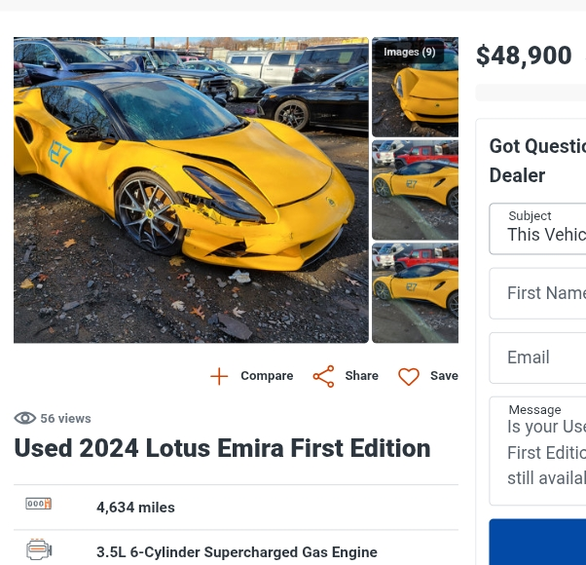Image resolution: width=586 pixels, height=565 pixels.
Task: Click the Save heart icon
Action: [409, 376]
